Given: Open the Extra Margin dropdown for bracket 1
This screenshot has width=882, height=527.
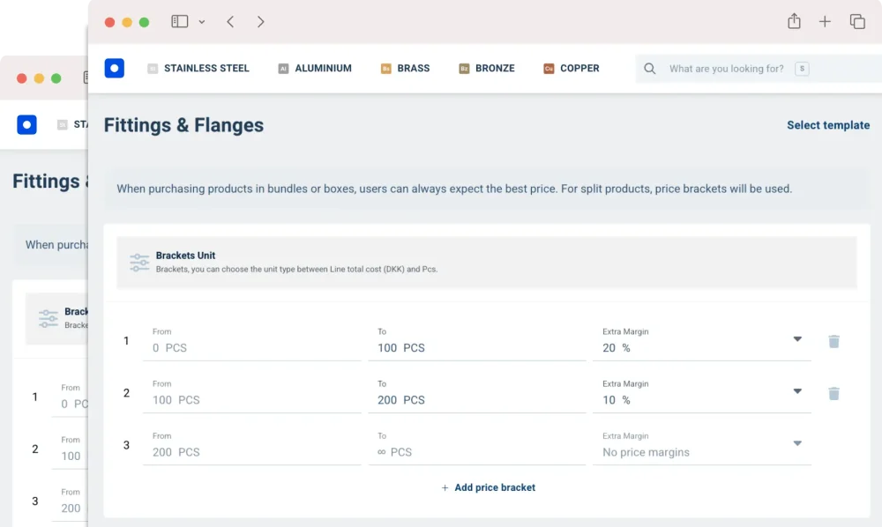Looking at the screenshot, I should coord(797,339).
